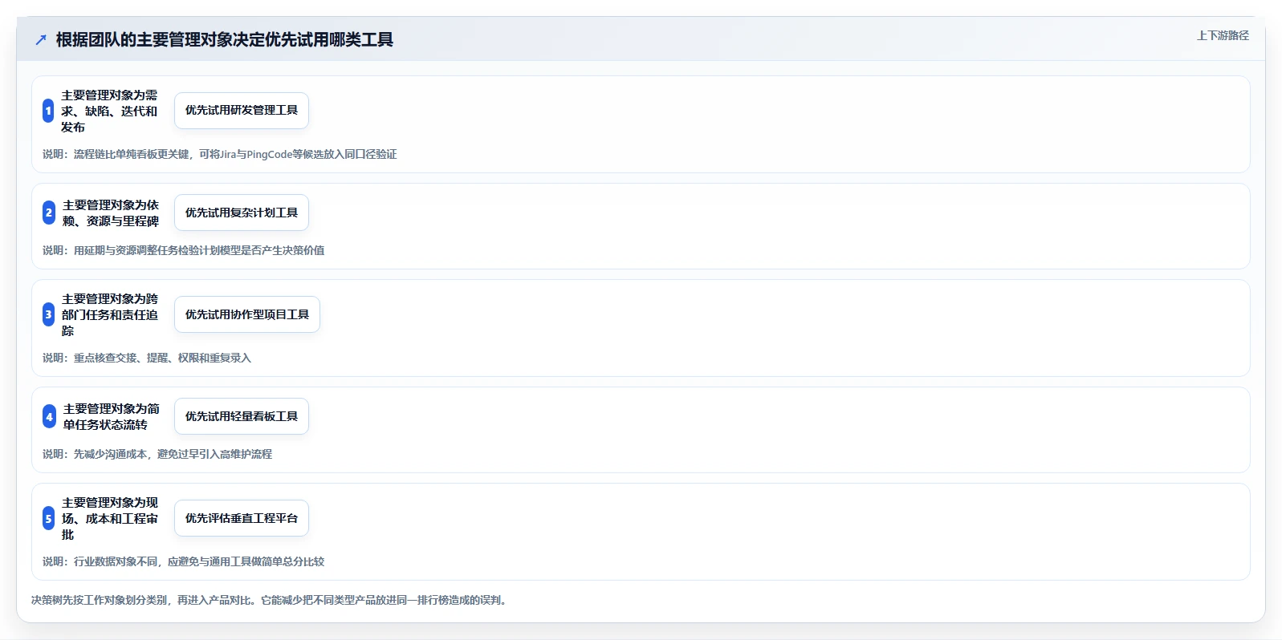
Task: Click the 优先试用复杂计划工具 button
Action: pos(242,213)
